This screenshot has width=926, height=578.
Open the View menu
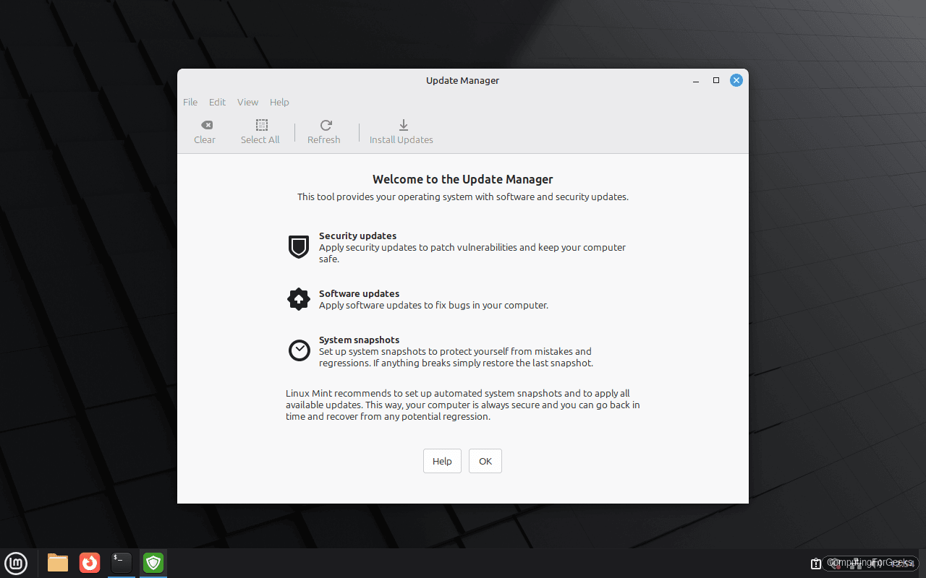247,102
